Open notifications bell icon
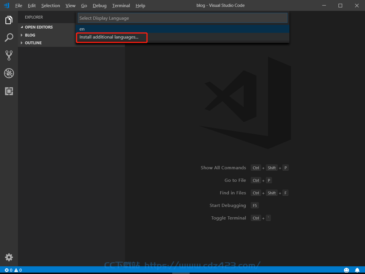 pos(357,270)
